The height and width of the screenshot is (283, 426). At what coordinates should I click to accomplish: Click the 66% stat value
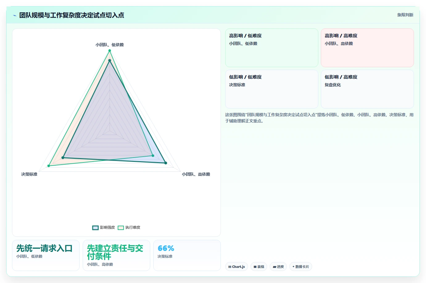(x=166, y=248)
